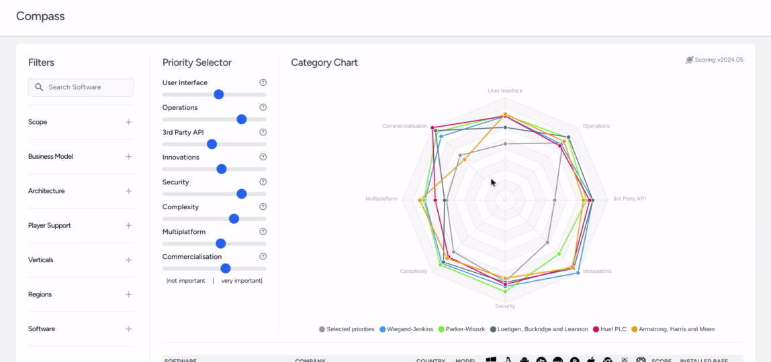Open the Regions filter group

(x=128, y=294)
